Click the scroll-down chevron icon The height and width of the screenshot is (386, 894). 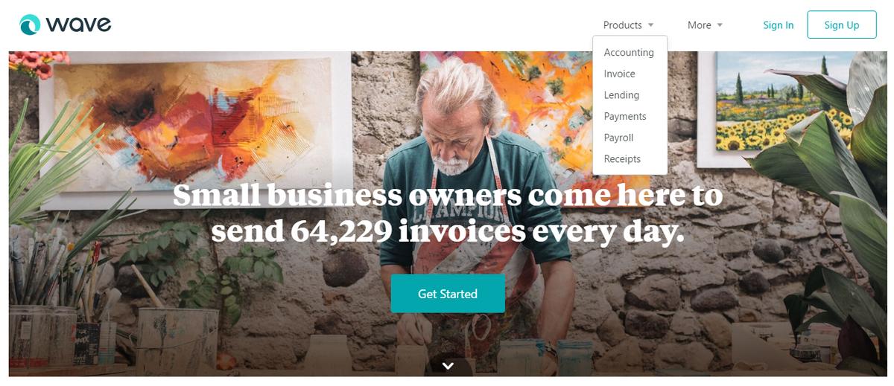coord(448,365)
